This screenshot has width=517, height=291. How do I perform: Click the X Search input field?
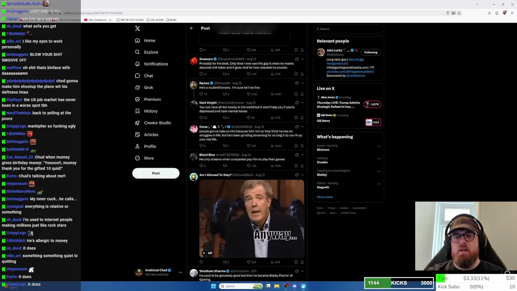tap(349, 29)
